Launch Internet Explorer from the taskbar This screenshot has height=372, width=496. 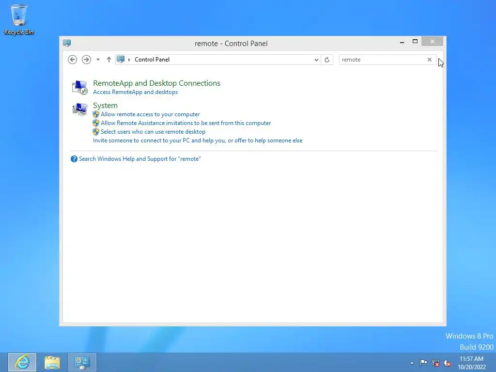tap(22, 362)
